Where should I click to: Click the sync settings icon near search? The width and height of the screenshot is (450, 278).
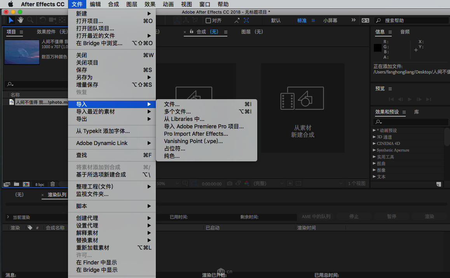pos(365,20)
